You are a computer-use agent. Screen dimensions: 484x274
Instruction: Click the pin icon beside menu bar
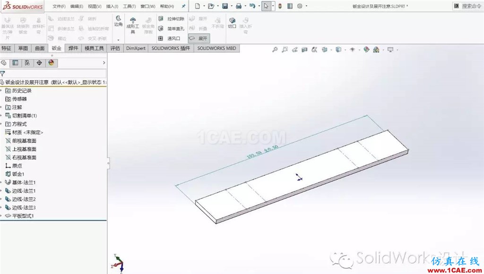click(183, 6)
